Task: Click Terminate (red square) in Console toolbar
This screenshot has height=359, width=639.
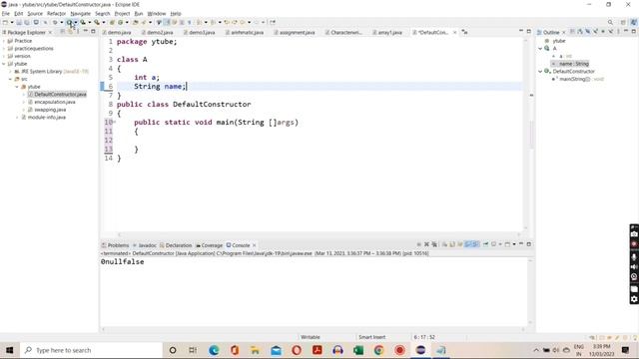Action: (419, 244)
